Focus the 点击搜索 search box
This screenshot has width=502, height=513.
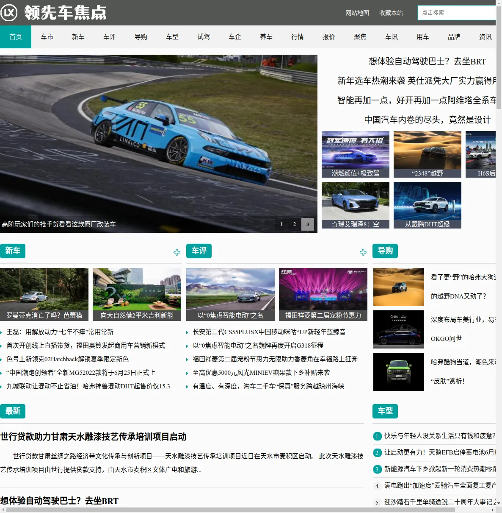click(x=456, y=13)
